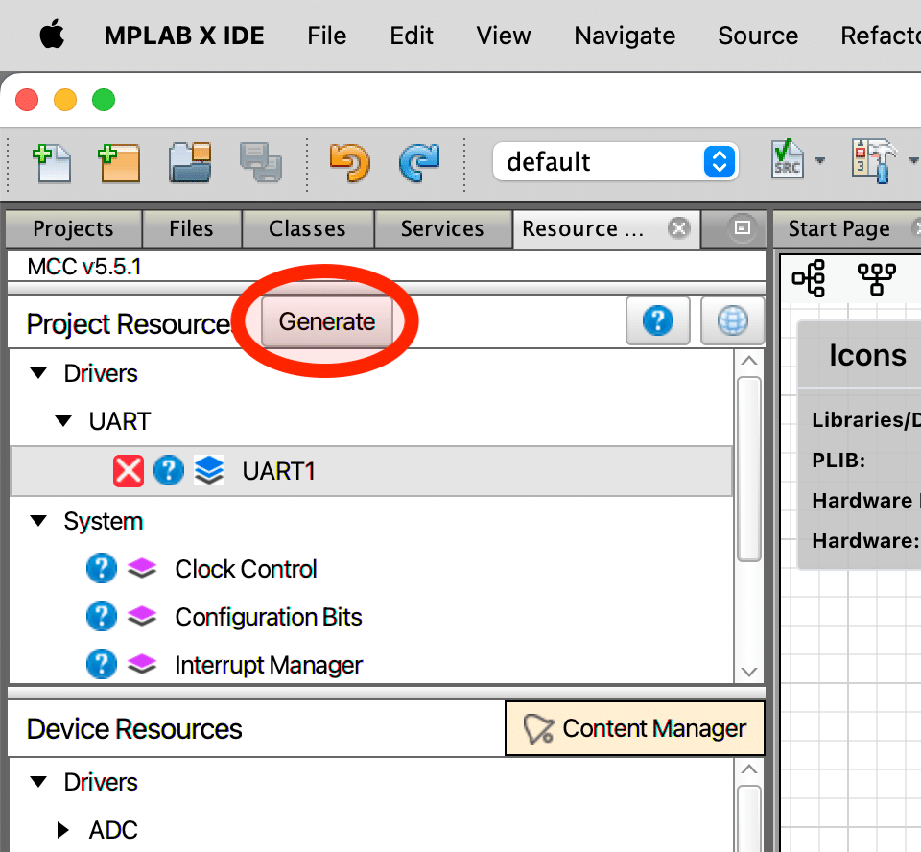This screenshot has width=921, height=852.
Task: Click the New File toolbar icon
Action: point(52,163)
